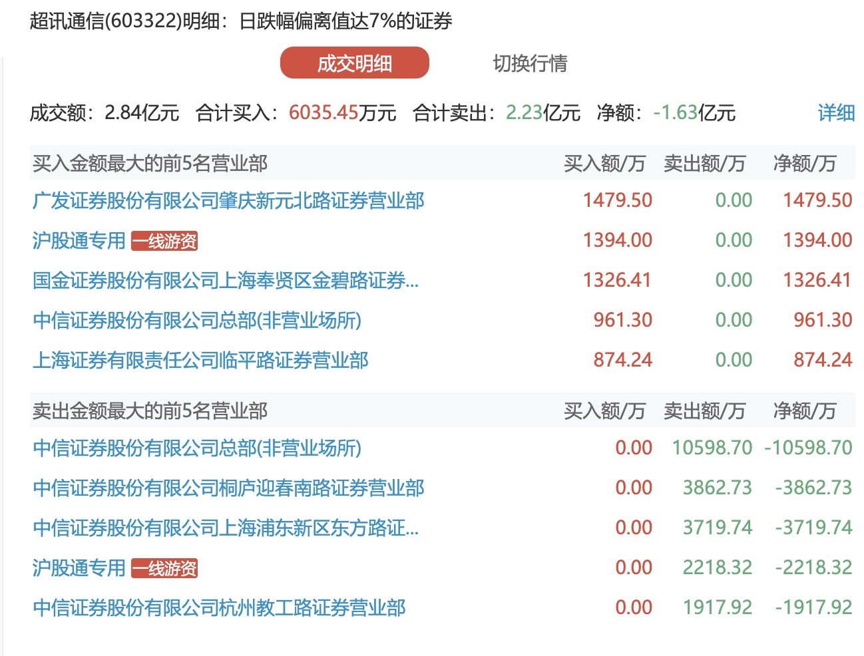Click header 卖出金额最大的前5名营业部

[x=150, y=410]
